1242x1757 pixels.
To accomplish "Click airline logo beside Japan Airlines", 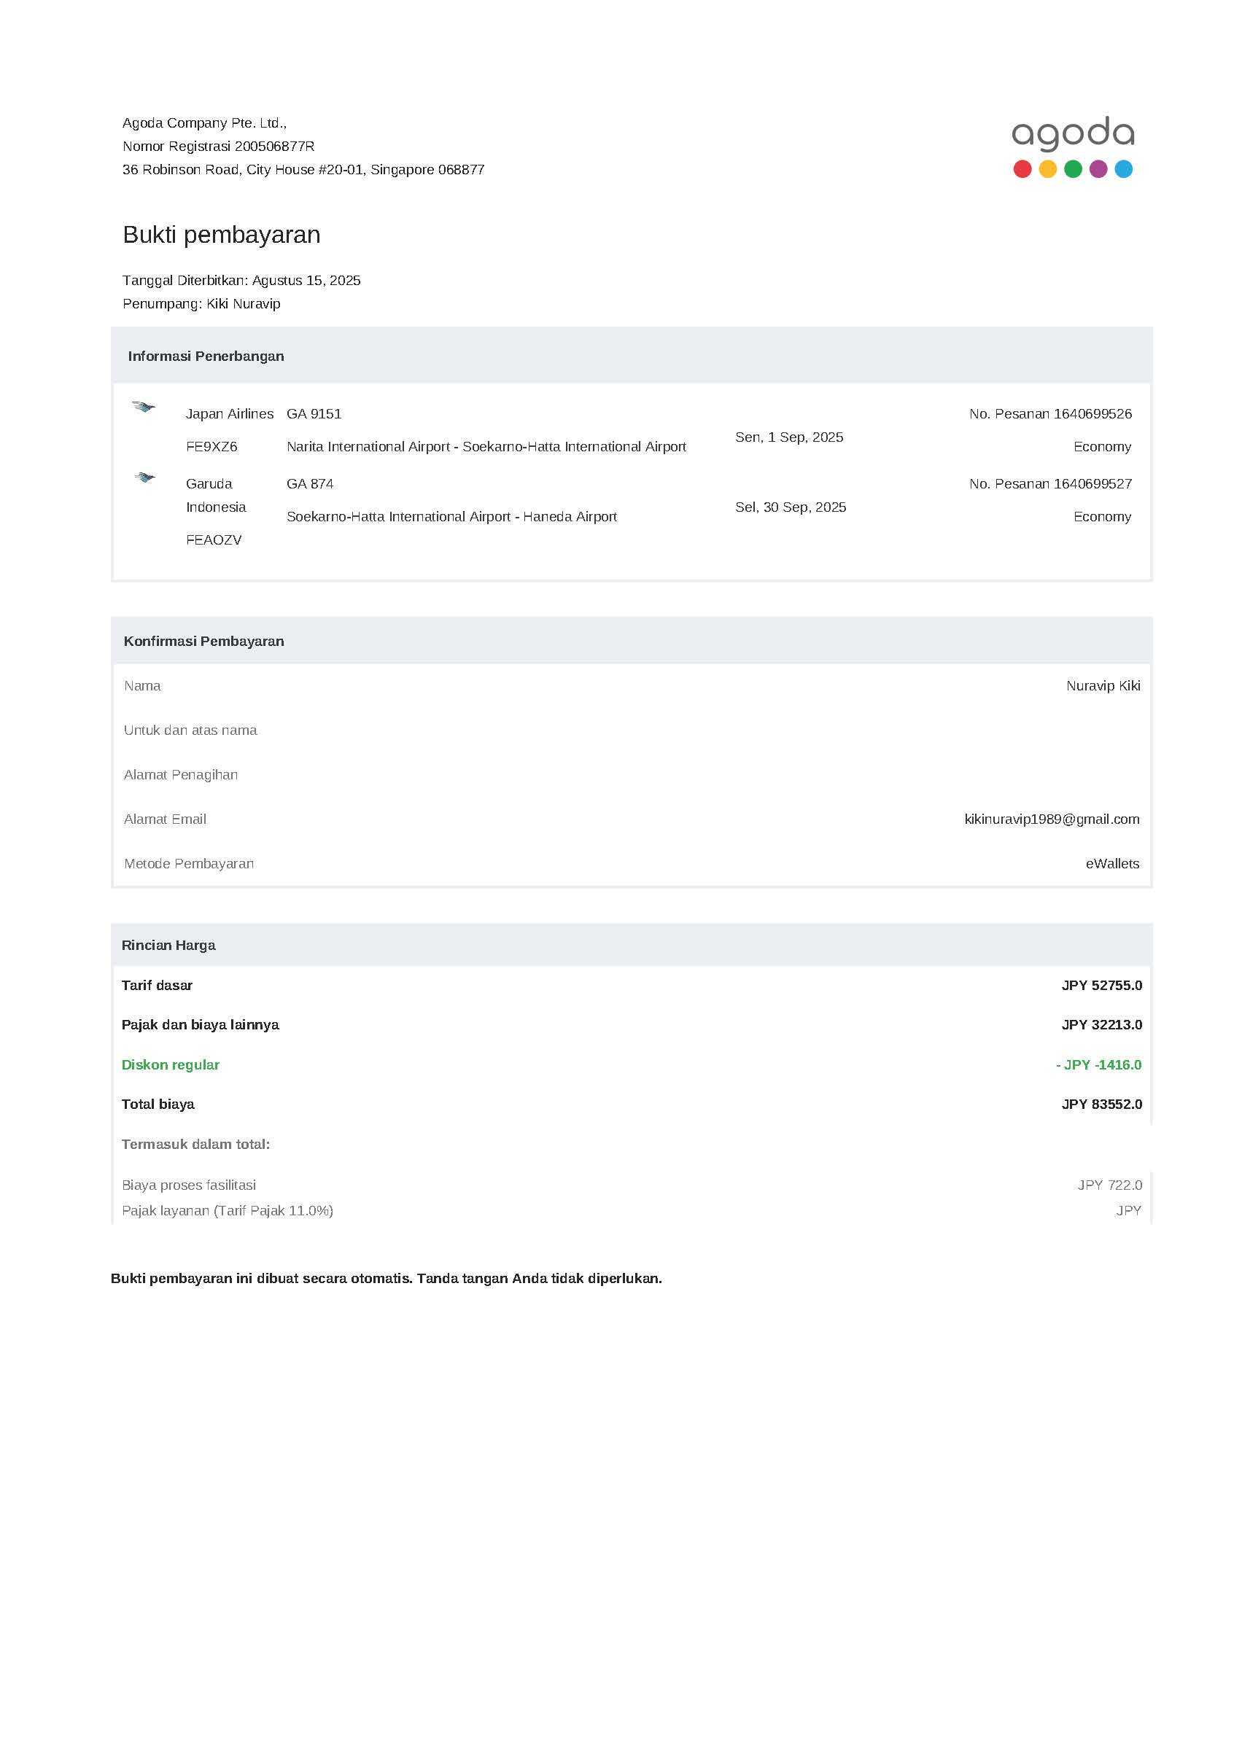I will pos(143,407).
